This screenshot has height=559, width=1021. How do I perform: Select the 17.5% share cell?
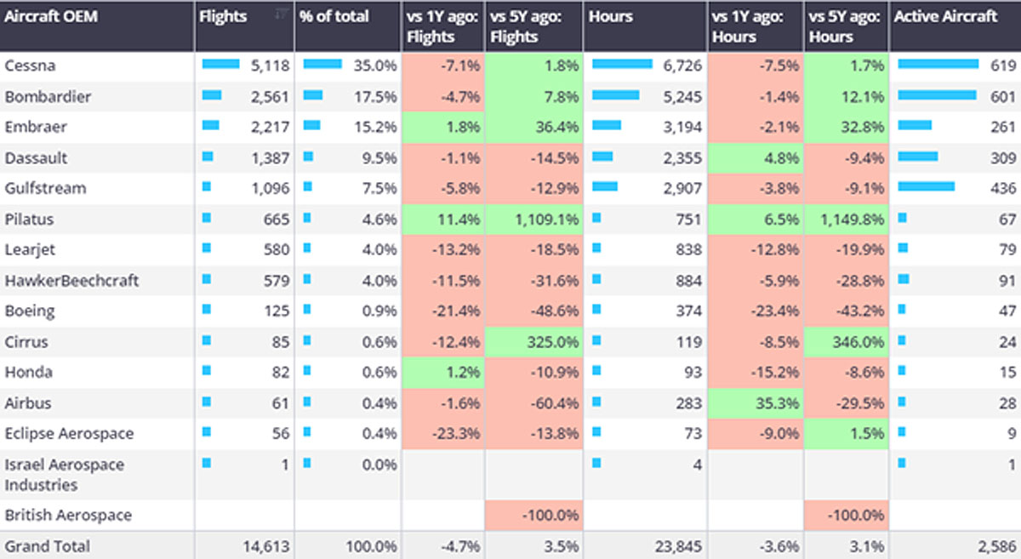tap(347, 96)
